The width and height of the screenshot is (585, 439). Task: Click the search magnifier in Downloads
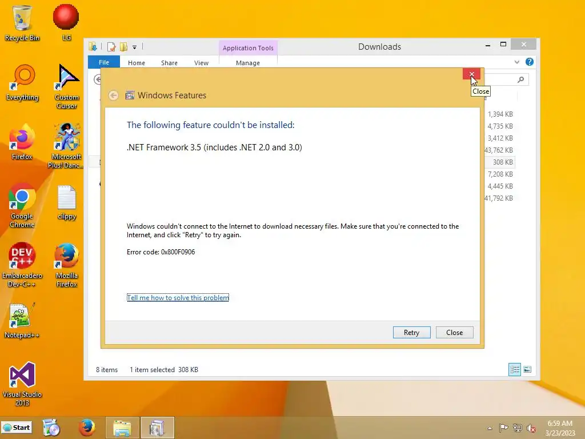coord(520,79)
